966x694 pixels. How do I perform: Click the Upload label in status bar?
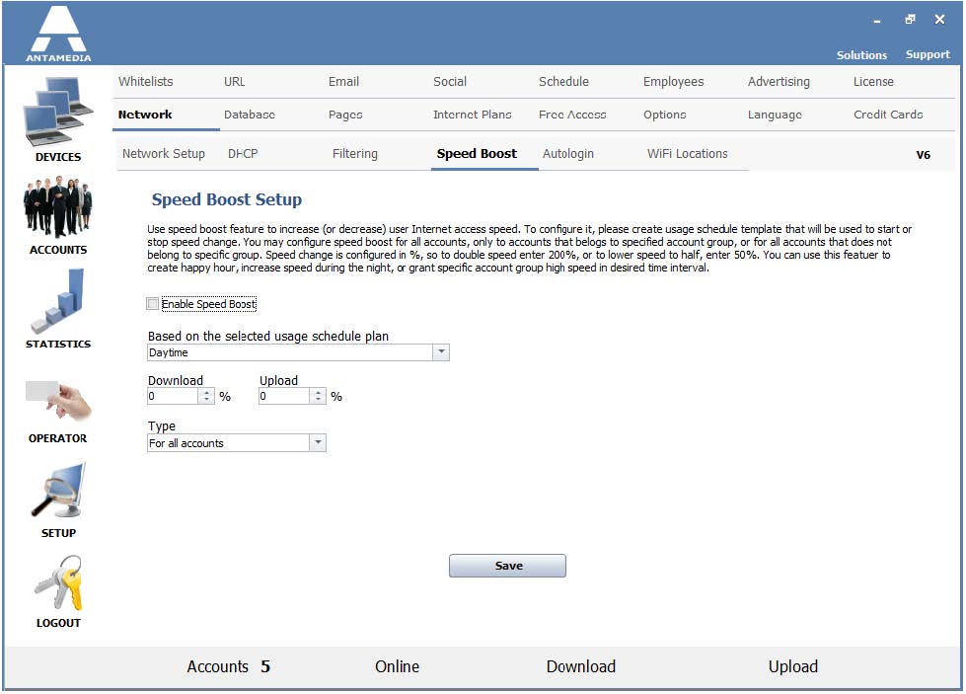tap(793, 666)
